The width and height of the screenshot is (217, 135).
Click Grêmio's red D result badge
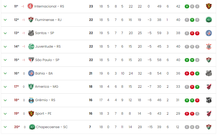(197, 100)
